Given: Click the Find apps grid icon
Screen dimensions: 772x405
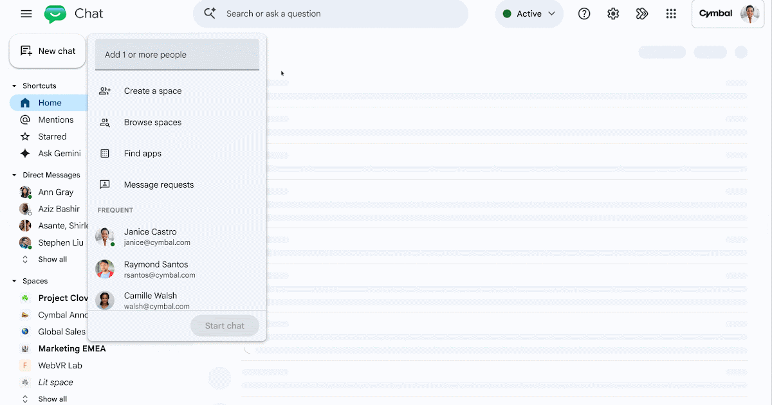Looking at the screenshot, I should click(105, 154).
